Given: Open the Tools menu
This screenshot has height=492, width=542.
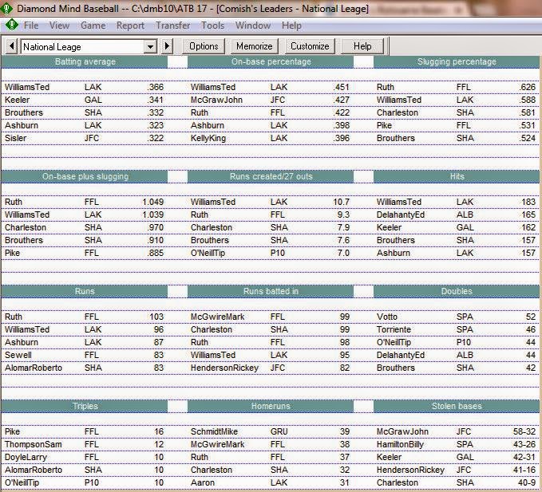Looking at the screenshot, I should click(x=212, y=26).
